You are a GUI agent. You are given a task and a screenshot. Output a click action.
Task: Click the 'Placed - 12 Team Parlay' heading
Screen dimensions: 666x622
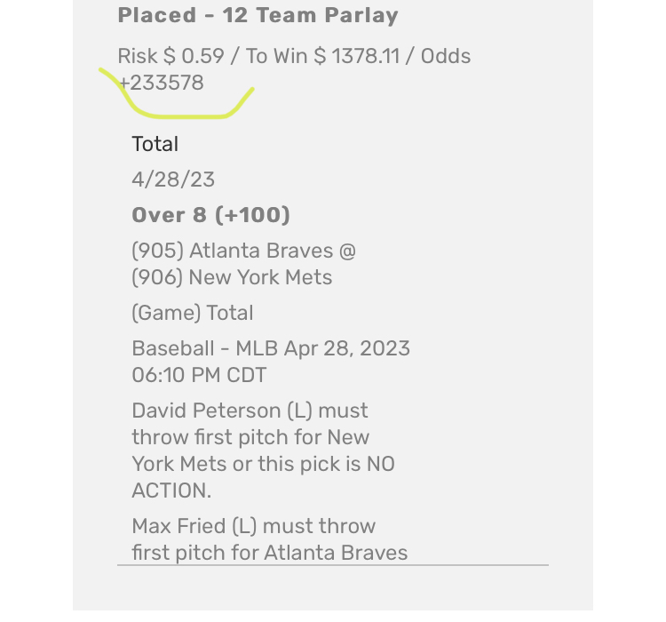tap(258, 16)
